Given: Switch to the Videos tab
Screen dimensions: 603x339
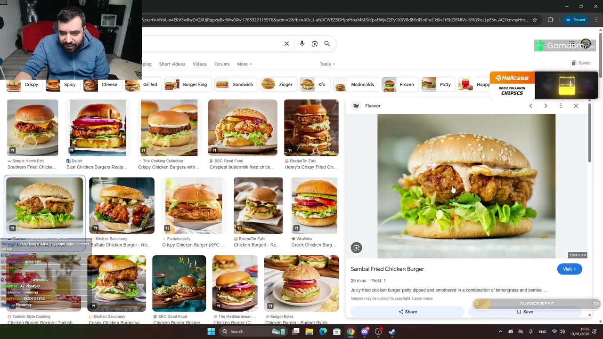Looking at the screenshot, I should (x=200, y=64).
